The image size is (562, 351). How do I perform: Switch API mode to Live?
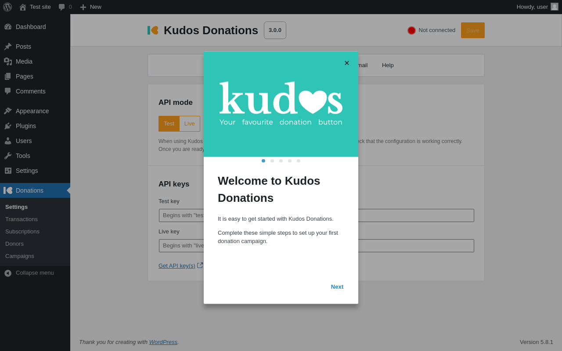[x=190, y=124]
